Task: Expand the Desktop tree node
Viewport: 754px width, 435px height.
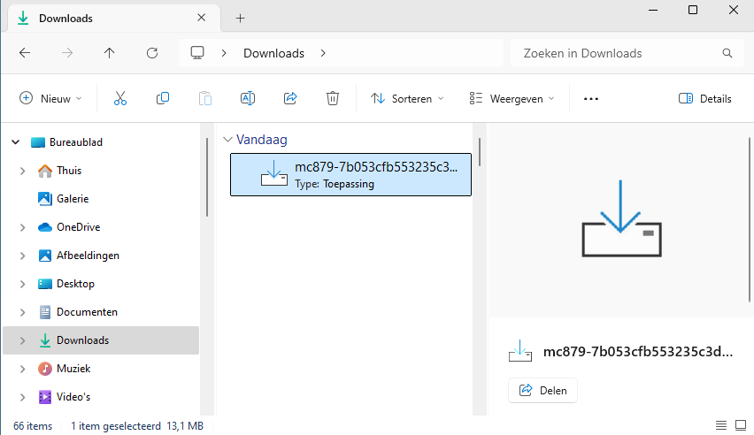Action: [x=22, y=284]
